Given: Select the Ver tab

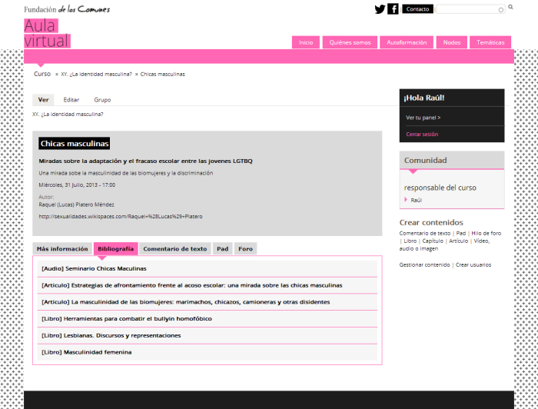Looking at the screenshot, I should (x=43, y=99).
